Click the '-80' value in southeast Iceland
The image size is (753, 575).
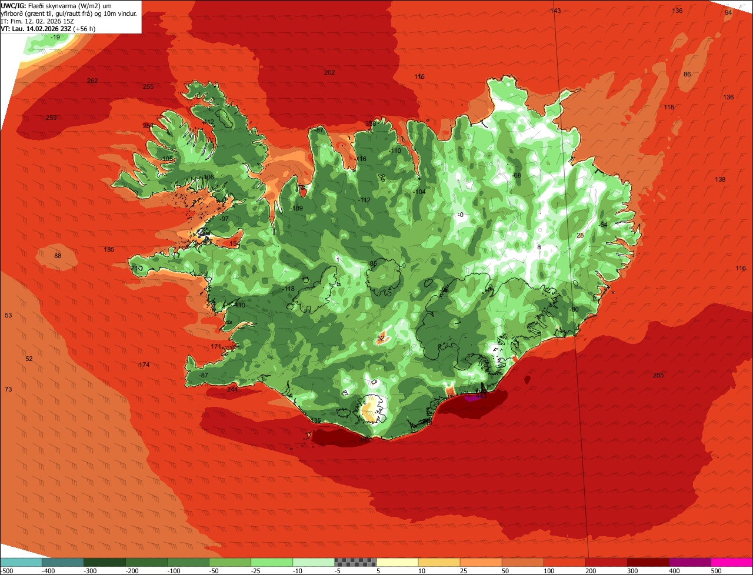574,309
